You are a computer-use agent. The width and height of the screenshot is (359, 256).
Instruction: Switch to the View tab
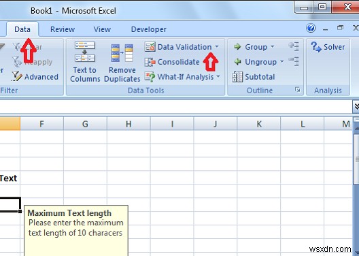tap(102, 29)
